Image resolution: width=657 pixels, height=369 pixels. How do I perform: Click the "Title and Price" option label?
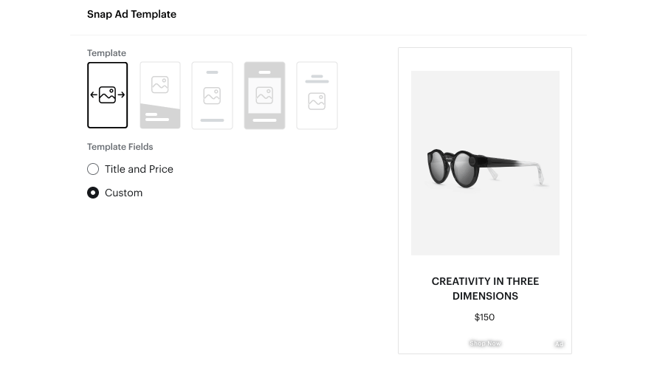pos(139,169)
